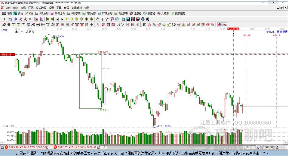Click the blue infinity loop icon

[225, 25]
